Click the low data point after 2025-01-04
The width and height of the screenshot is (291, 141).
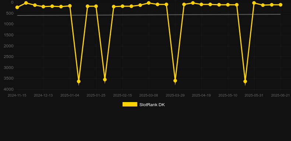pyautogui.click(x=79, y=82)
